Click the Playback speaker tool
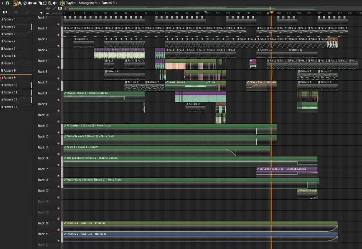 click(54, 3)
